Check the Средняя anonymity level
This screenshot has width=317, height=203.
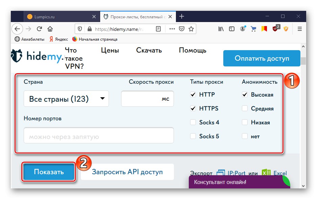tap(245, 108)
